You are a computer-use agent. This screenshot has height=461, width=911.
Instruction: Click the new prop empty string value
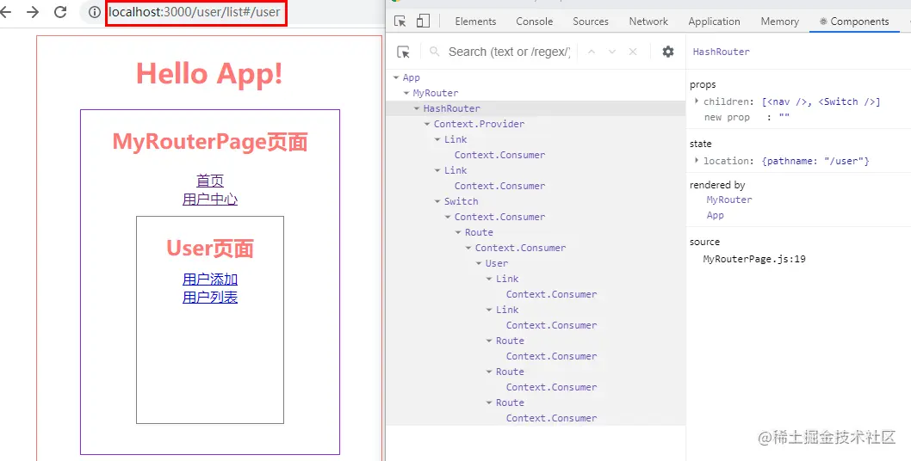[x=784, y=117]
